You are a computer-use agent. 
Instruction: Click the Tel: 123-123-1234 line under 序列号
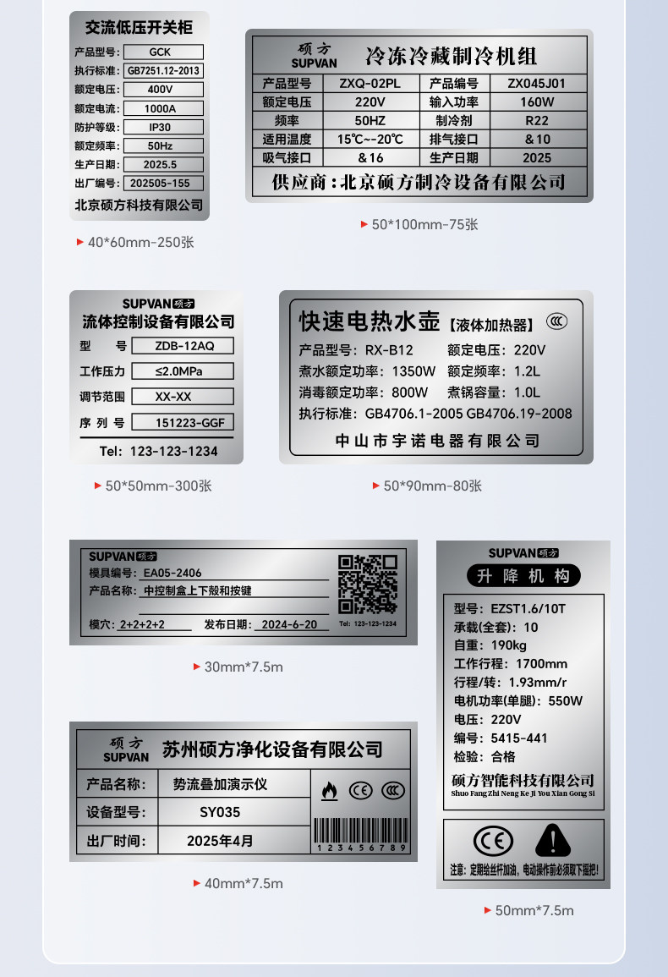[x=158, y=451]
